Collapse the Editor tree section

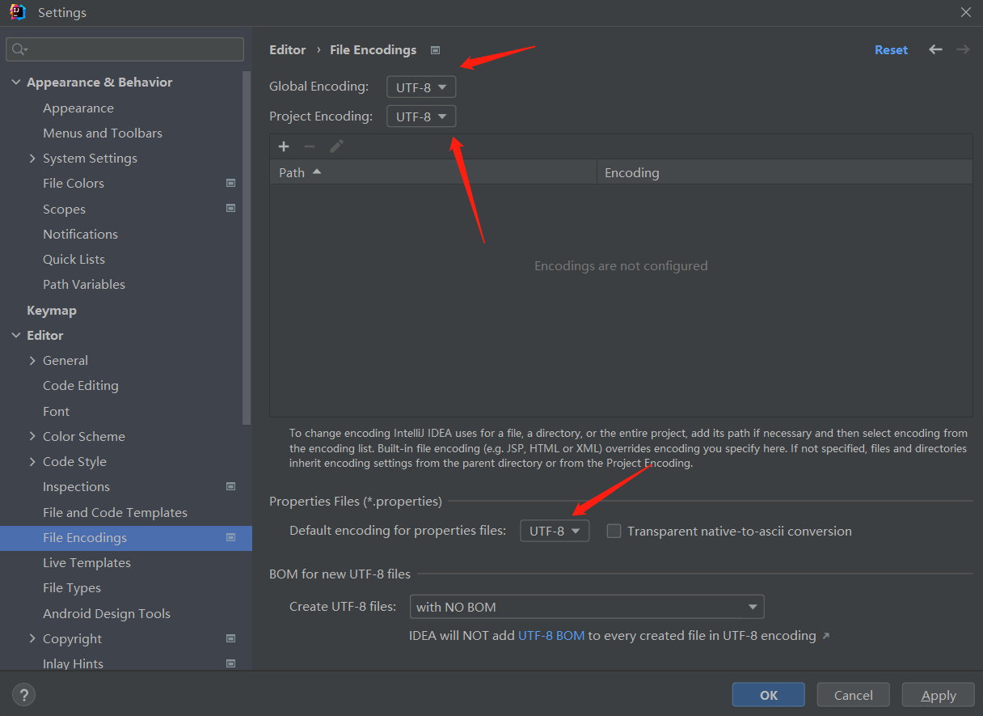pyautogui.click(x=16, y=335)
